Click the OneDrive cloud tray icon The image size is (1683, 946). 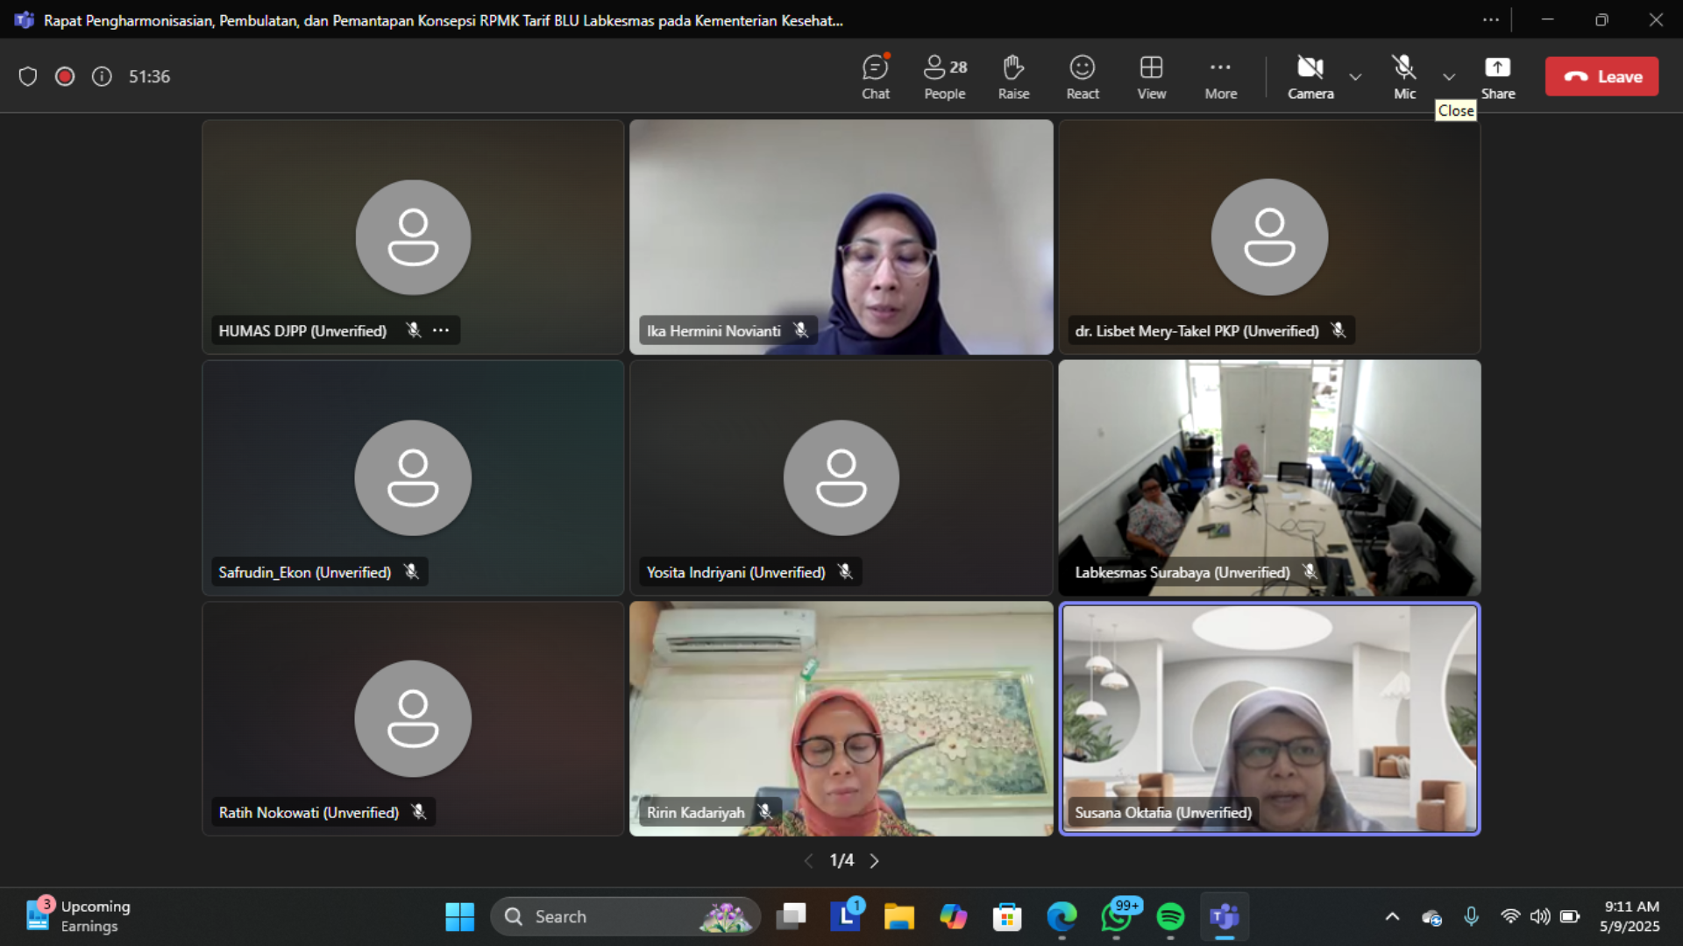click(x=1431, y=917)
